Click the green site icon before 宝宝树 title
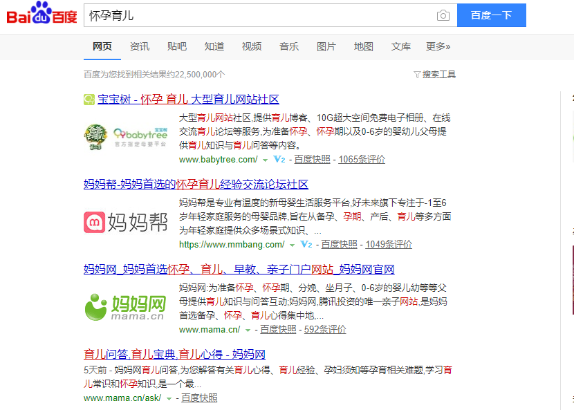This screenshot has width=574, height=410. click(x=89, y=99)
